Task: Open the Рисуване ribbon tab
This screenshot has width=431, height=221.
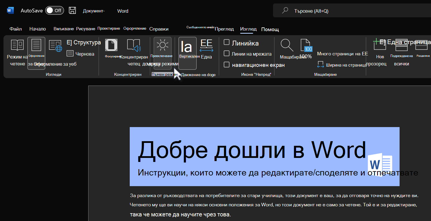Action: pyautogui.click(x=86, y=29)
